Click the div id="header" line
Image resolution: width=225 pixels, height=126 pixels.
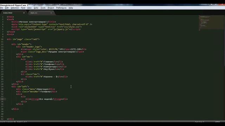pyautogui.click(x=21, y=44)
